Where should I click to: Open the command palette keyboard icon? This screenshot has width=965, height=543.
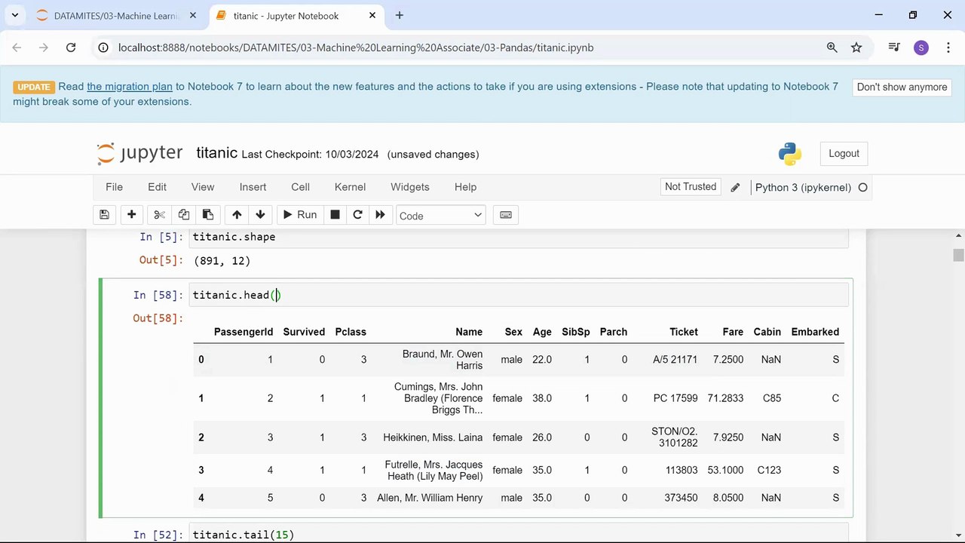[x=506, y=215]
